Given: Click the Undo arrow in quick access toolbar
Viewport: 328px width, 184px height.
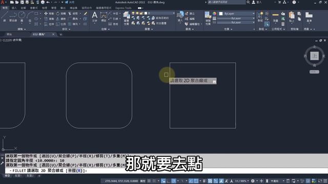Looking at the screenshot, I should (48, 2).
